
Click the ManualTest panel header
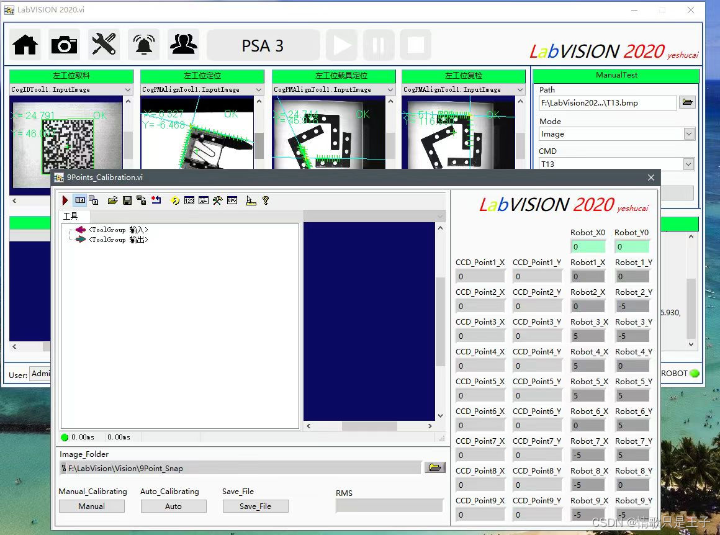pyautogui.click(x=616, y=75)
